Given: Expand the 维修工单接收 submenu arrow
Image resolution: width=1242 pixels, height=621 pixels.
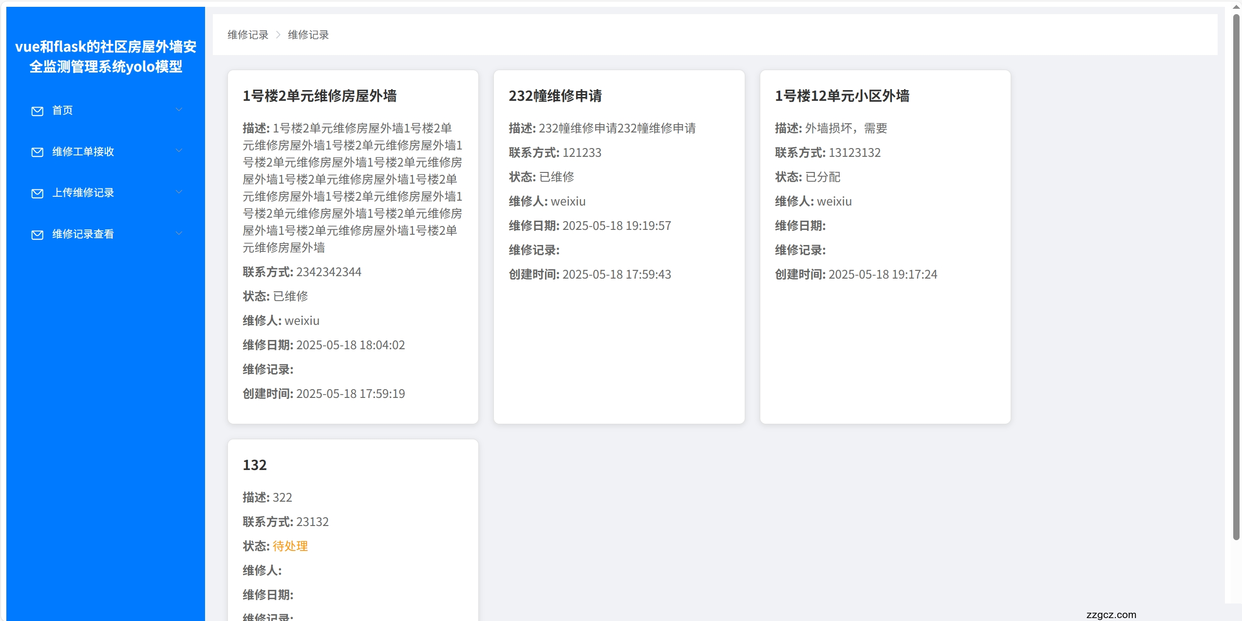Looking at the screenshot, I should pyautogui.click(x=179, y=151).
